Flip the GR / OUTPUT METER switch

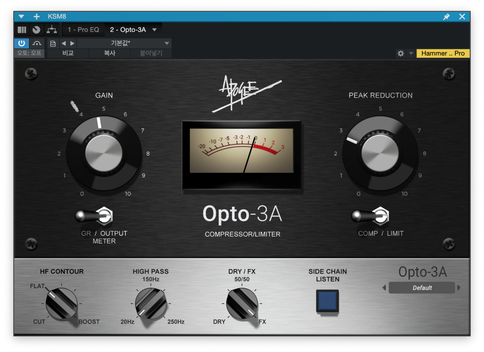tap(94, 216)
